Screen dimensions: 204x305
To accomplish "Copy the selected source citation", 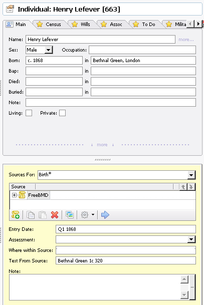I will (31, 215).
